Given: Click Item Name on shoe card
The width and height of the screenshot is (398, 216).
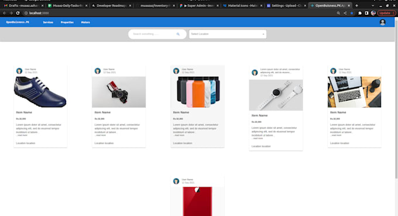Looking at the screenshot, I should (x=24, y=112).
